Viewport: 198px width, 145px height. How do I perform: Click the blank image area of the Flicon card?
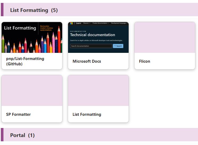165,37
